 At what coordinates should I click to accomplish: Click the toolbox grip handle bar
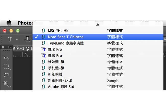pyautogui.click(x=6, y=51)
